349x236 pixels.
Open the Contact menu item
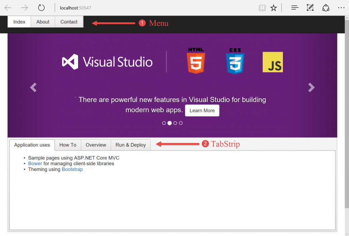[69, 22]
